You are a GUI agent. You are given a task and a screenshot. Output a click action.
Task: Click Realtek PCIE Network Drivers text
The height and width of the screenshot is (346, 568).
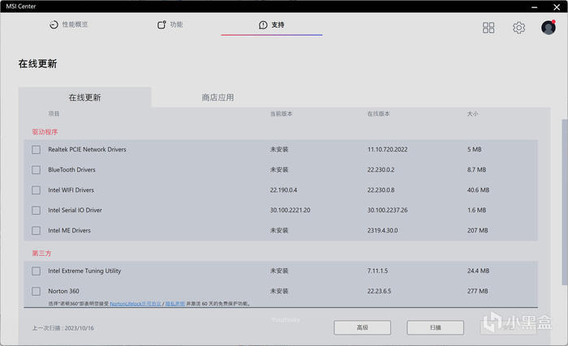[x=87, y=149]
